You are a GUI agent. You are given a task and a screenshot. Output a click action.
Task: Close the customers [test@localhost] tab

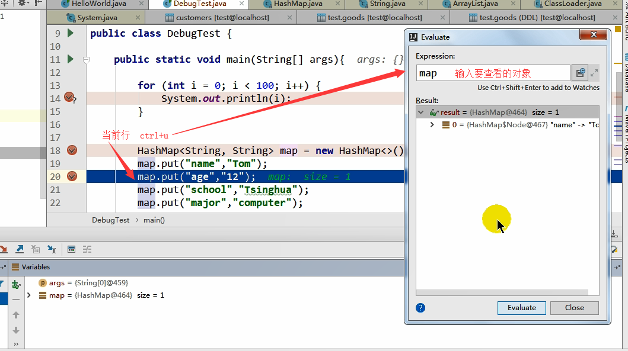click(x=289, y=18)
